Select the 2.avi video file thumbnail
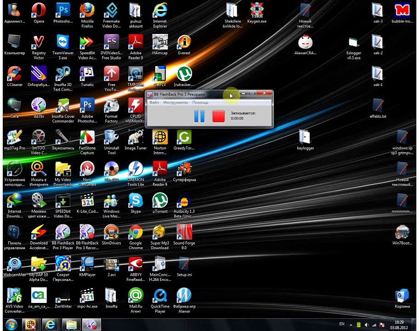419x331 pixels. (x=112, y=267)
